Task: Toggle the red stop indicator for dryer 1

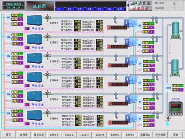Action: (x=109, y=27)
